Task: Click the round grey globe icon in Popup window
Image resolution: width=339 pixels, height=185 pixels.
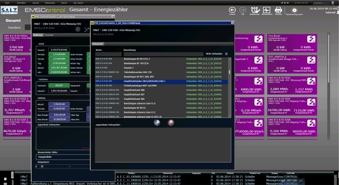Action: click(78, 29)
